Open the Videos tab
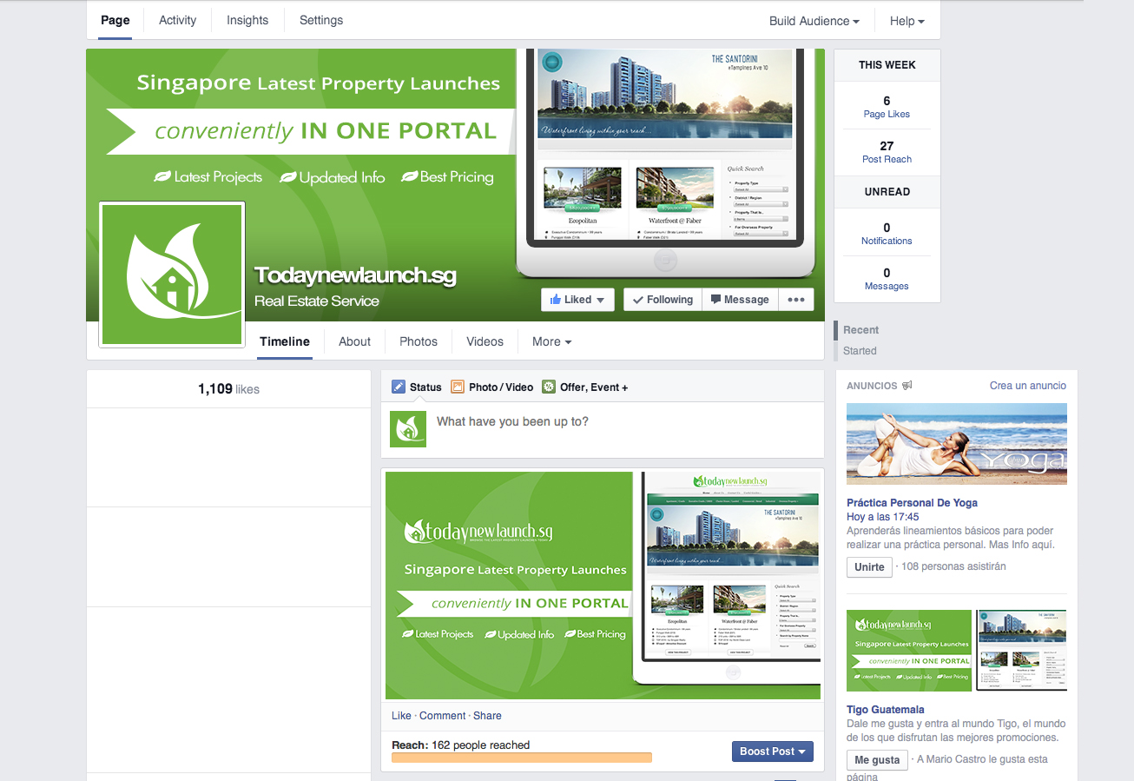The image size is (1134, 781). coord(485,341)
